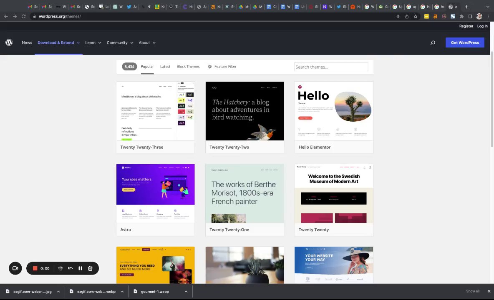494x300 pixels.
Task: Open a new browser tab with plus
Action: (466, 7)
